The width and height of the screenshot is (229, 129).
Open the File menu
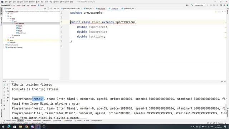[6, 2]
